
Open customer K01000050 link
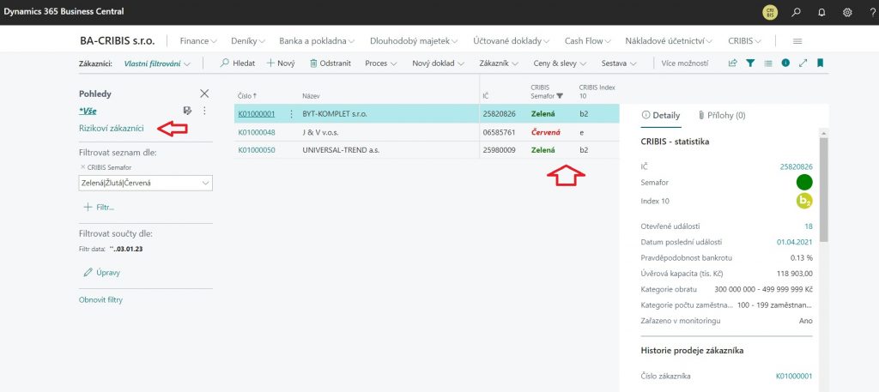coord(256,150)
